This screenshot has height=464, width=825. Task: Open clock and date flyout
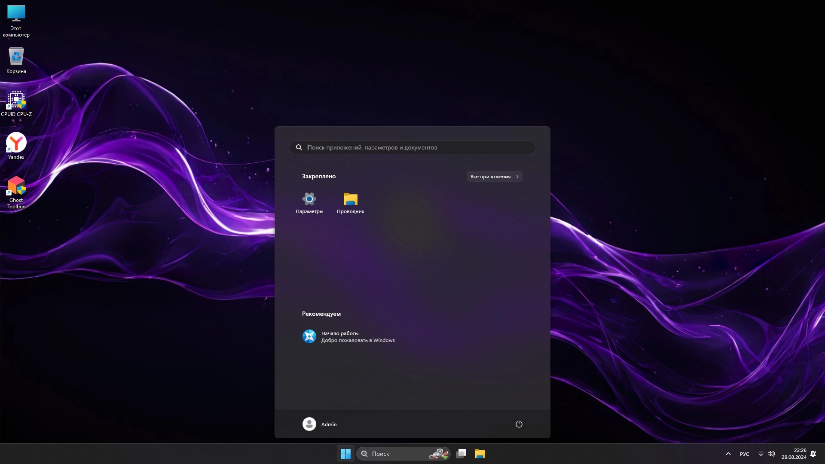point(794,454)
